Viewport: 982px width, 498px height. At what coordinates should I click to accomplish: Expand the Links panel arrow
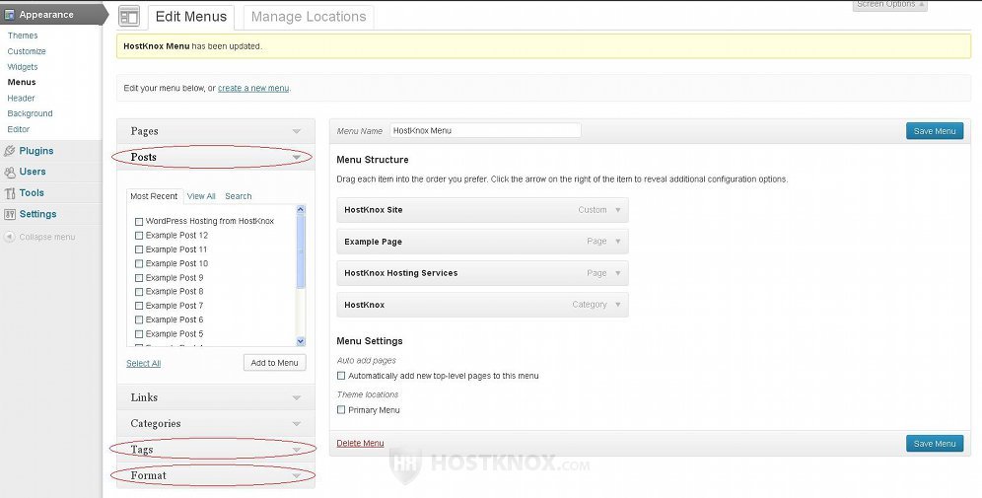[x=296, y=397]
